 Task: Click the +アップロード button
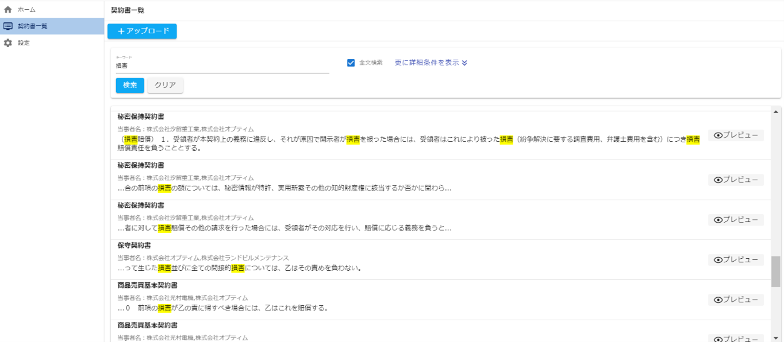tap(142, 31)
